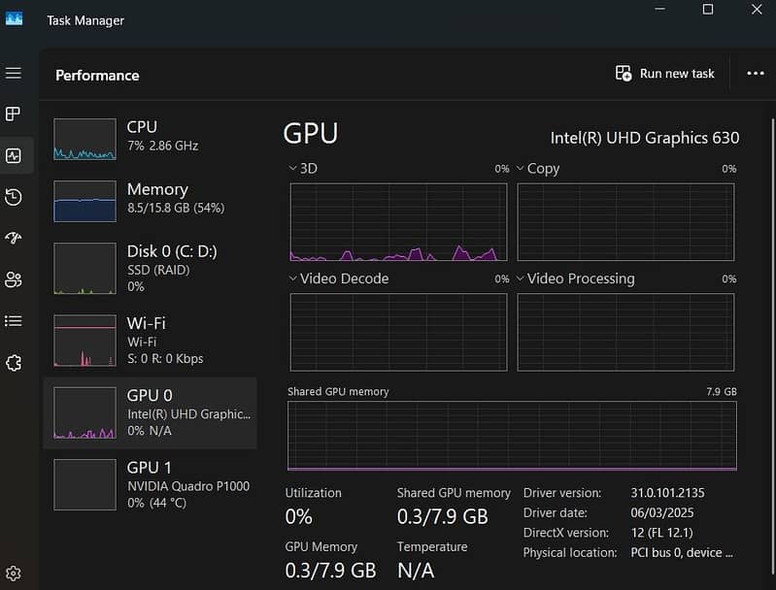Select GPU 0 Intel UHD Graphics entry
776x590 pixels.
(151, 413)
